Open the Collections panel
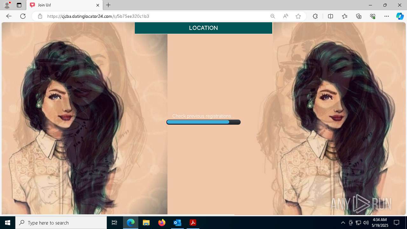Viewport: 407px width, 229px height. [359, 16]
